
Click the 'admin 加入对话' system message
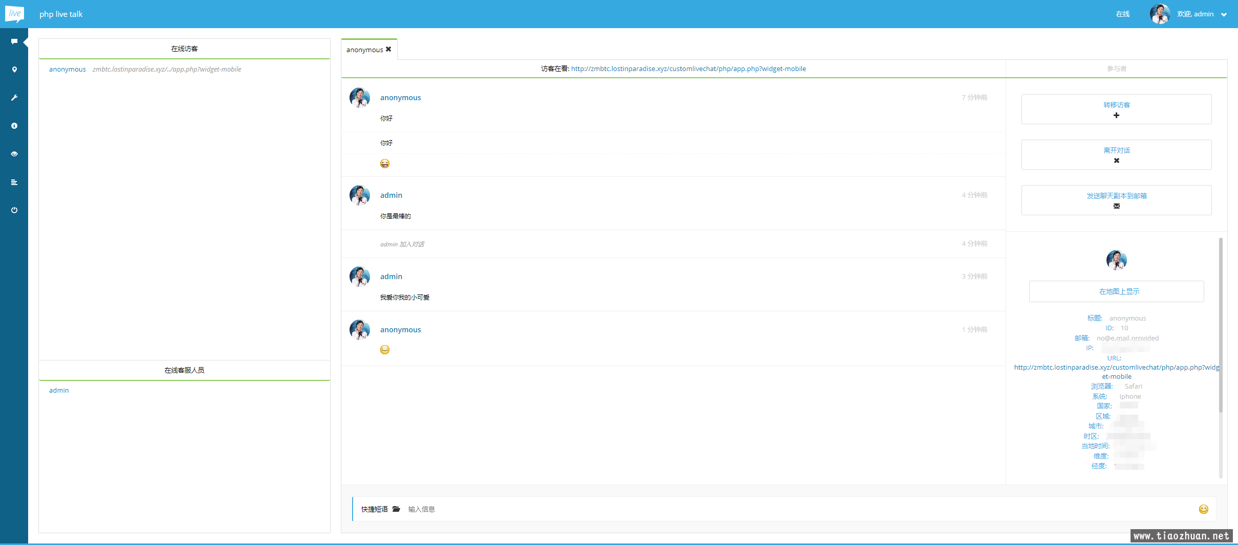click(x=402, y=244)
